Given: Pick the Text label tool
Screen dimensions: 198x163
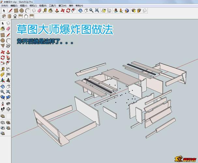Looking at the screenshot, I should click(8, 75).
